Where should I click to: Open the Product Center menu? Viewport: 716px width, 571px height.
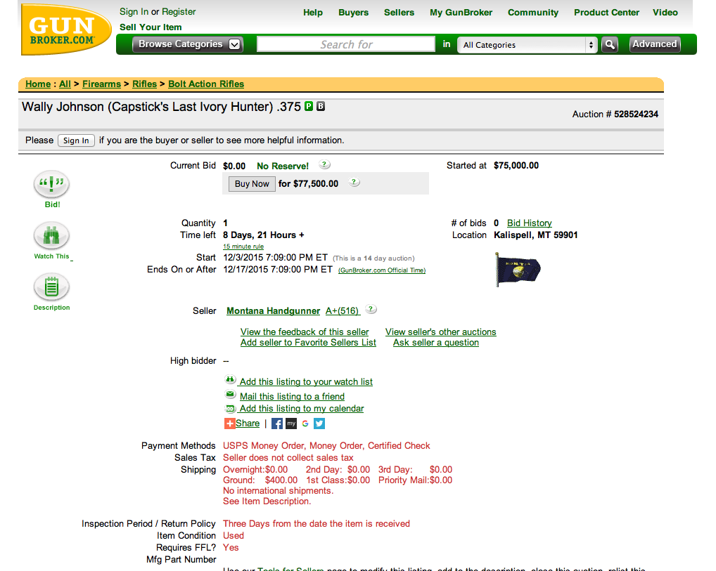pos(606,13)
